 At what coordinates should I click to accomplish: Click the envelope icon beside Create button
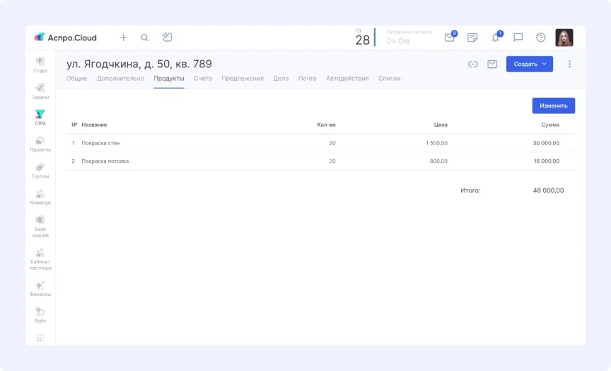coord(492,64)
